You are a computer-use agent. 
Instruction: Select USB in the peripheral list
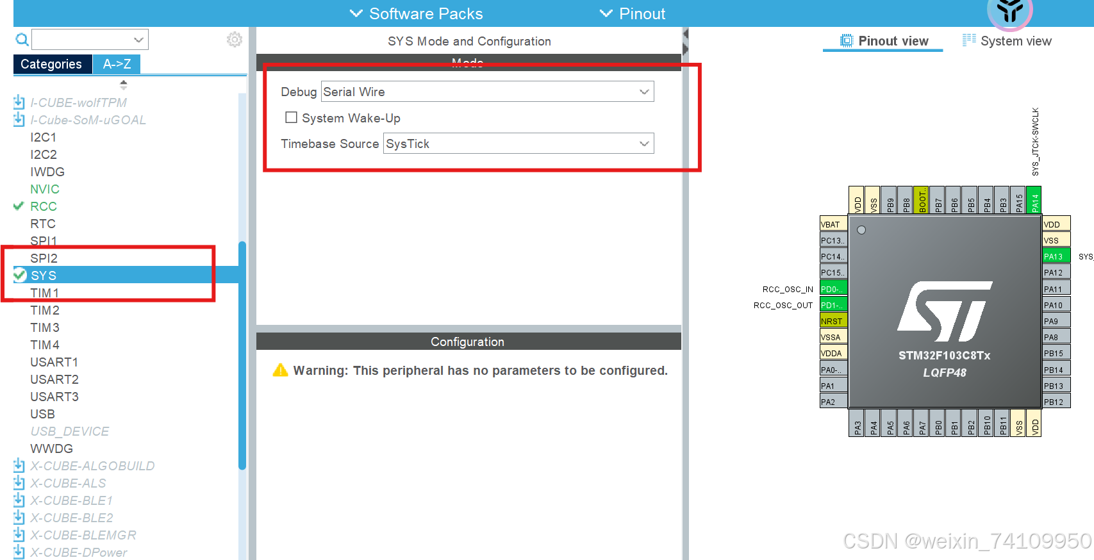(42, 414)
